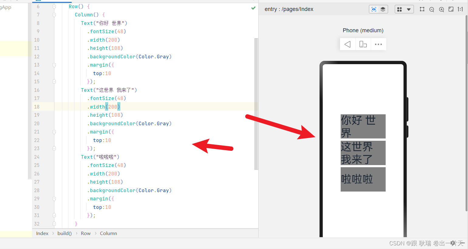Click Column() { on line 7

(x=90, y=15)
